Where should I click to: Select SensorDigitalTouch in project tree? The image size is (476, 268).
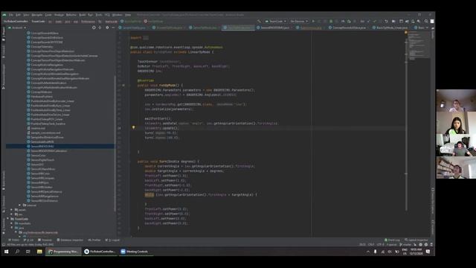42,160
